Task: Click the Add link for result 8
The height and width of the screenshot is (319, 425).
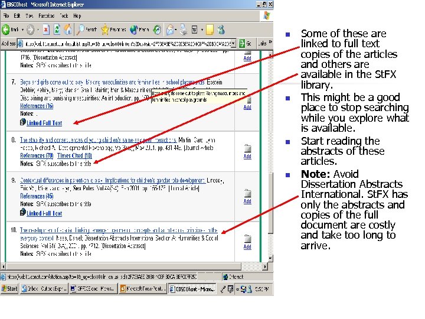Action: click(x=247, y=156)
